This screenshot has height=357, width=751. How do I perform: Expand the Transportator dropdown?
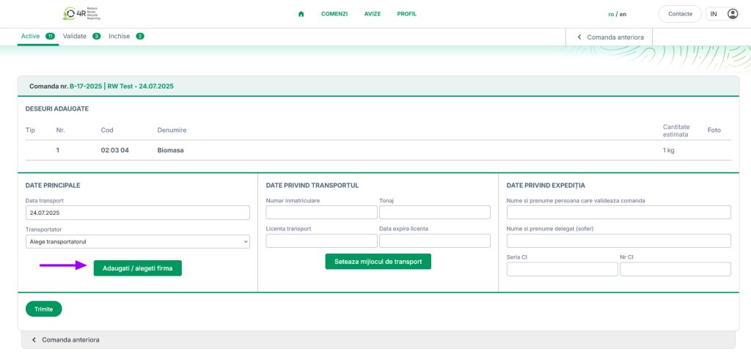pyautogui.click(x=137, y=241)
